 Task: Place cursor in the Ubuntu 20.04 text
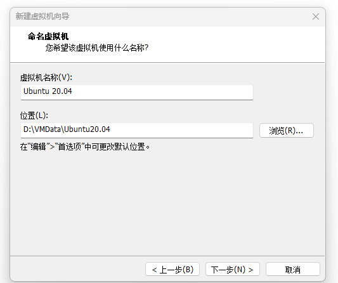pyautogui.click(x=48, y=91)
